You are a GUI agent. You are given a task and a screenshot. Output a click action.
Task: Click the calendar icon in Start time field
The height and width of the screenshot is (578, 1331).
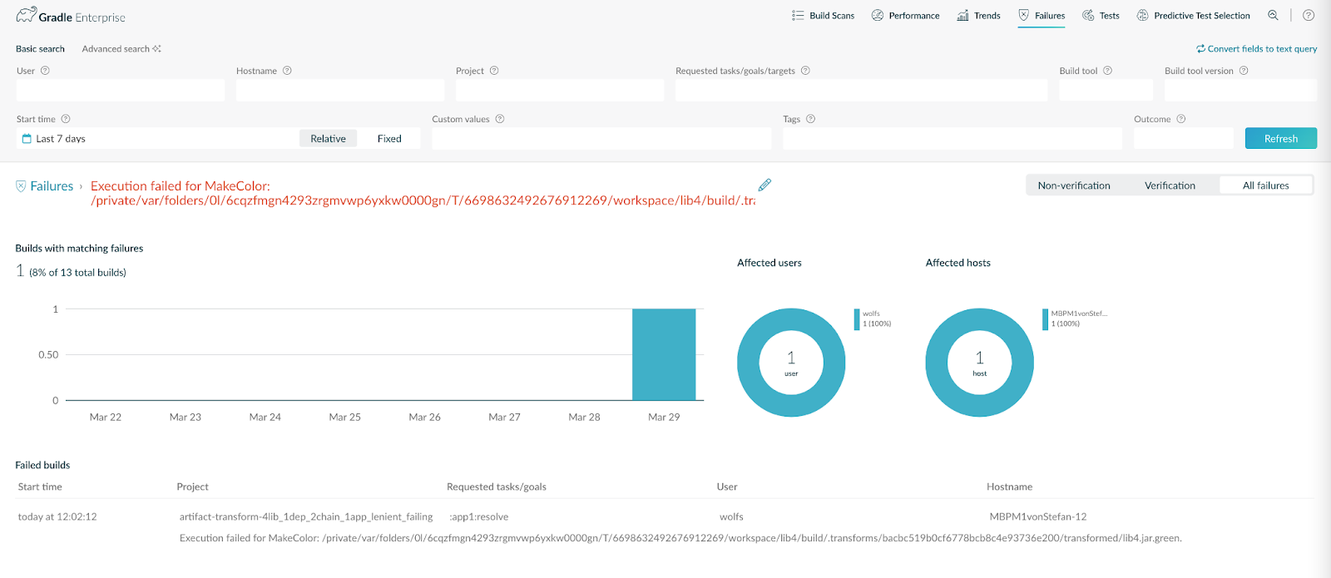point(27,139)
